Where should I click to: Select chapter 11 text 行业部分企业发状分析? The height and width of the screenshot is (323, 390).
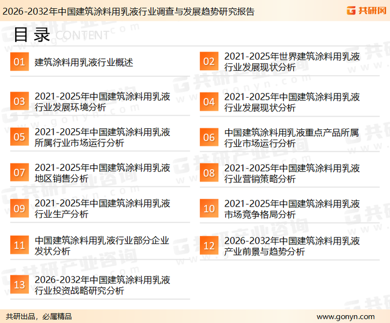pos(102,246)
